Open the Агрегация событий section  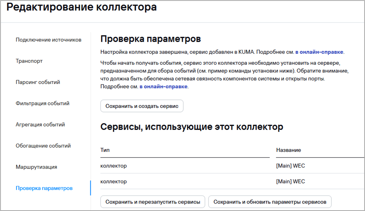coord(40,125)
